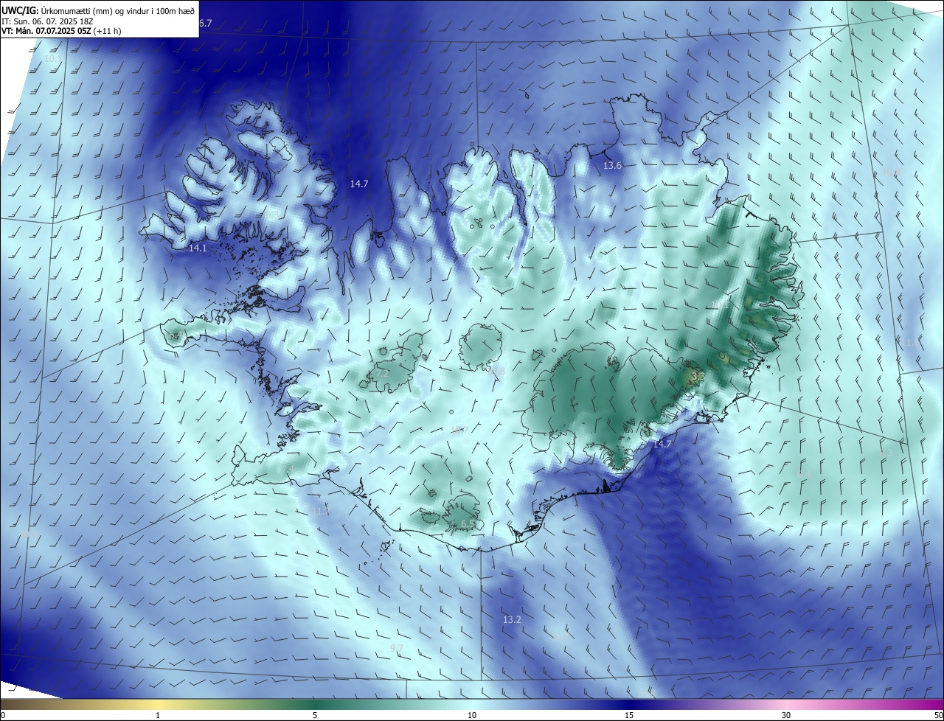Click the 8.3 value in the southeast ocean

click(x=886, y=452)
